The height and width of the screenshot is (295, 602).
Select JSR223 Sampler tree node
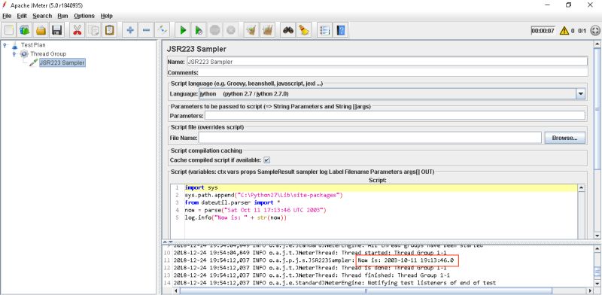pyautogui.click(x=62, y=62)
